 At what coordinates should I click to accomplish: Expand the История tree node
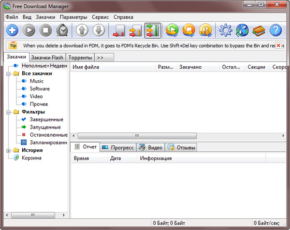coord(9,150)
